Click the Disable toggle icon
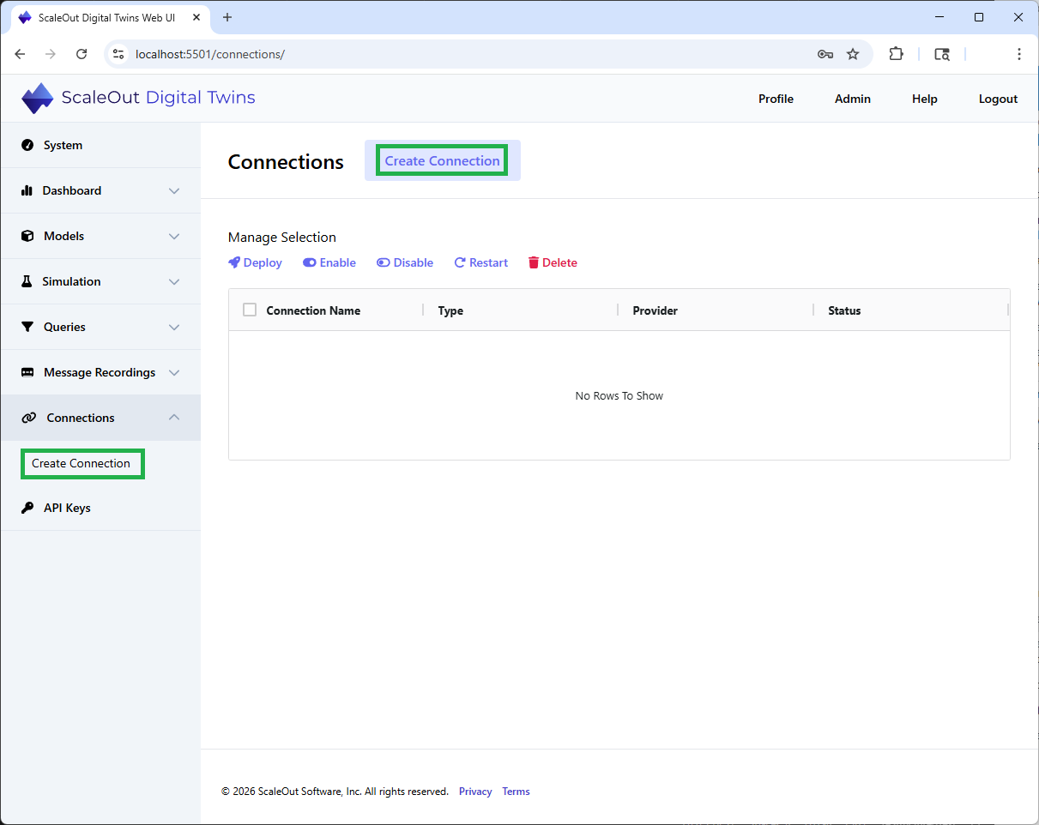The height and width of the screenshot is (825, 1039). pos(384,262)
